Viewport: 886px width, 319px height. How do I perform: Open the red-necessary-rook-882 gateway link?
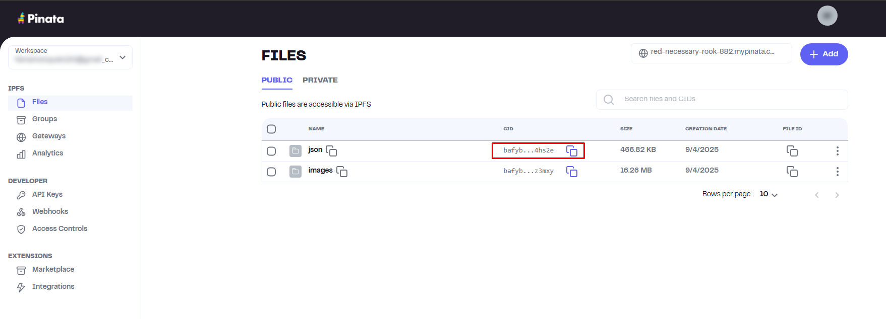[711, 52]
